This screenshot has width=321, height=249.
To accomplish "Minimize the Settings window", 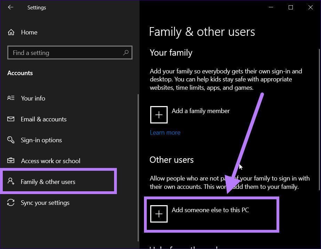I will click(x=271, y=7).
